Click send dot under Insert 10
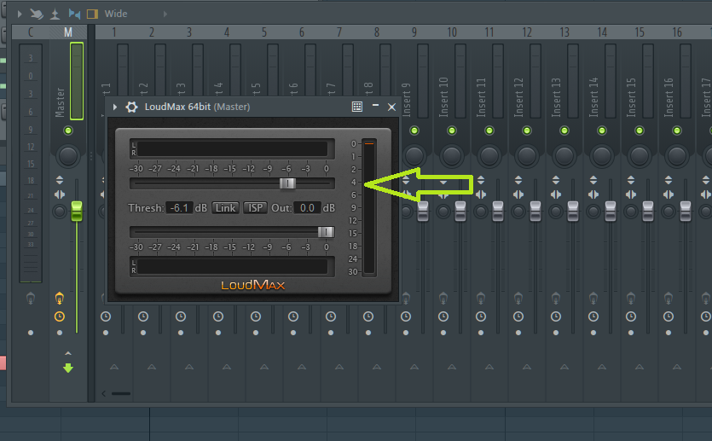 click(443, 333)
